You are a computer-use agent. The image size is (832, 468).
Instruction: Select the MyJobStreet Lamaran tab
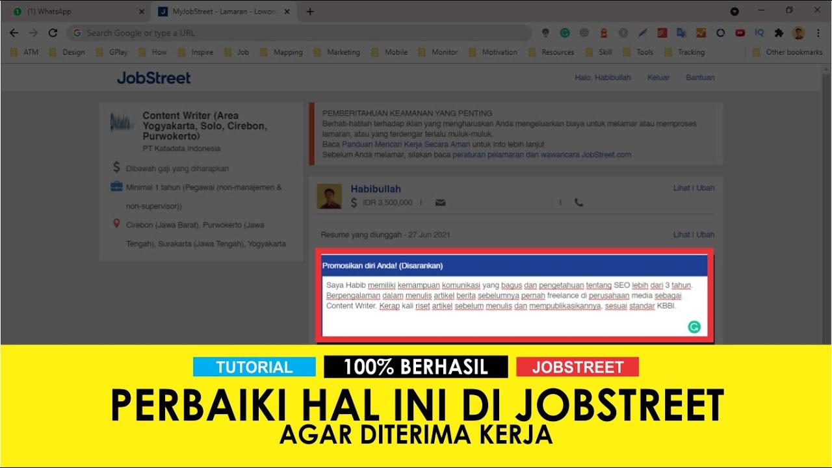pyautogui.click(x=225, y=12)
